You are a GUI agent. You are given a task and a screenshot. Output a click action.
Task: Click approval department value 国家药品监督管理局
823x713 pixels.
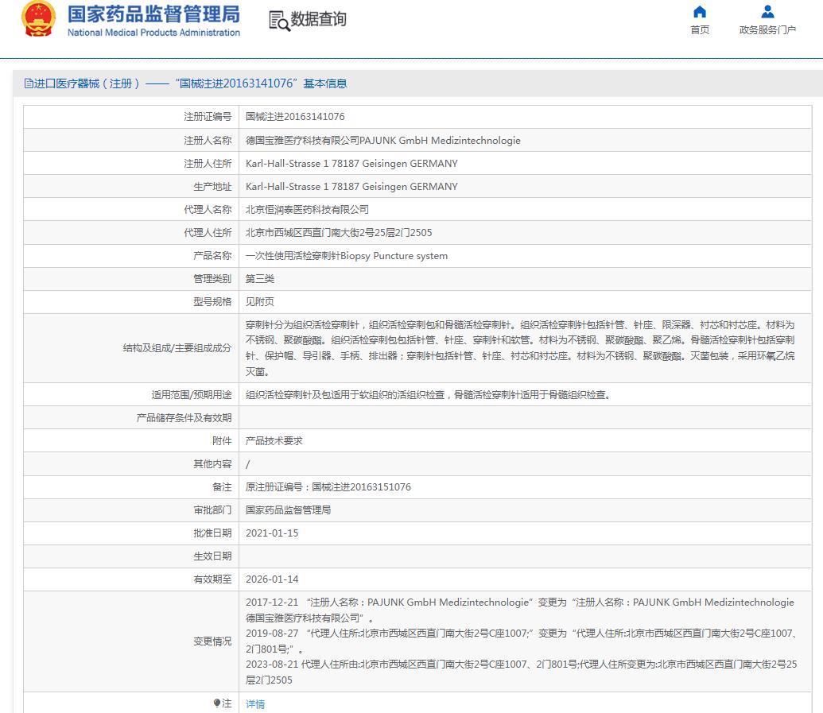288,510
